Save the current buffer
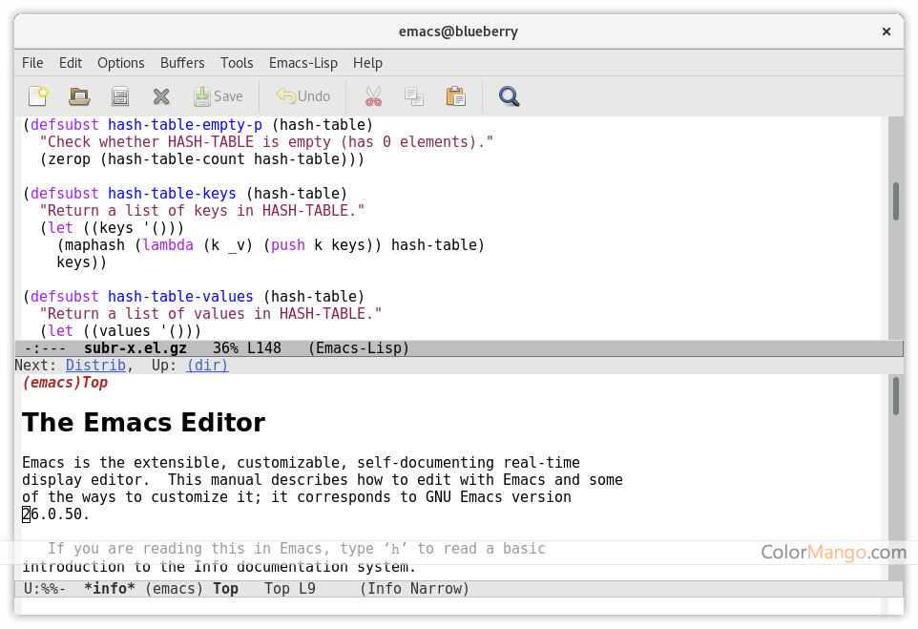Screen dimensions: 918x629 [218, 96]
